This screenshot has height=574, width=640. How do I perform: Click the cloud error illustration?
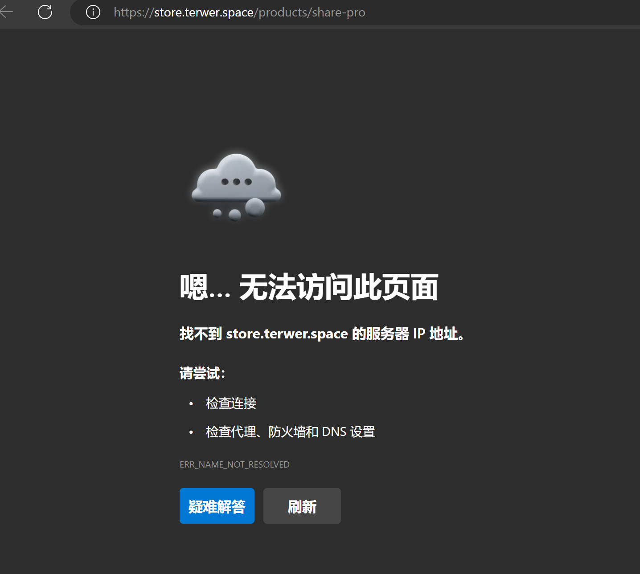point(236,187)
